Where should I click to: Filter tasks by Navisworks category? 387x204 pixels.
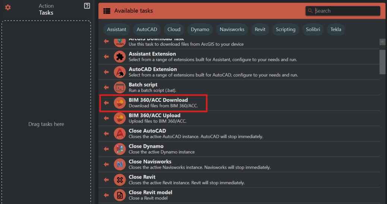pyautogui.click(x=232, y=29)
